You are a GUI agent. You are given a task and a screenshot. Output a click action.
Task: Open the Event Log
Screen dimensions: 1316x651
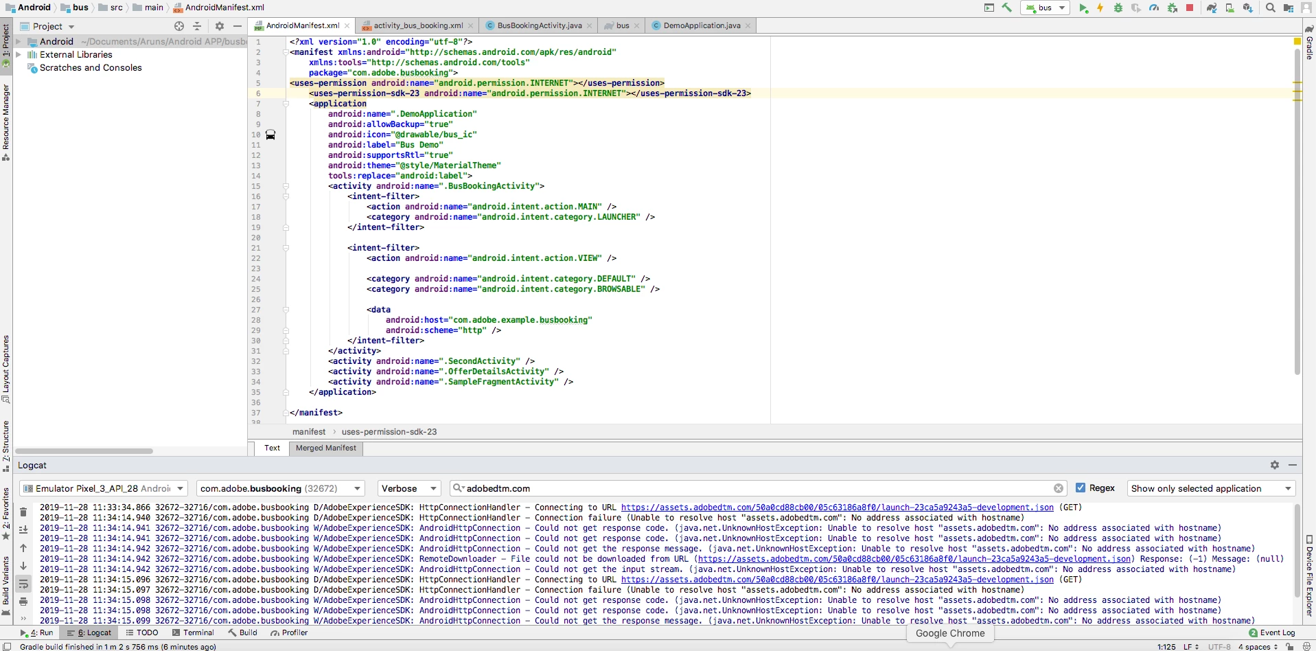(x=1271, y=632)
